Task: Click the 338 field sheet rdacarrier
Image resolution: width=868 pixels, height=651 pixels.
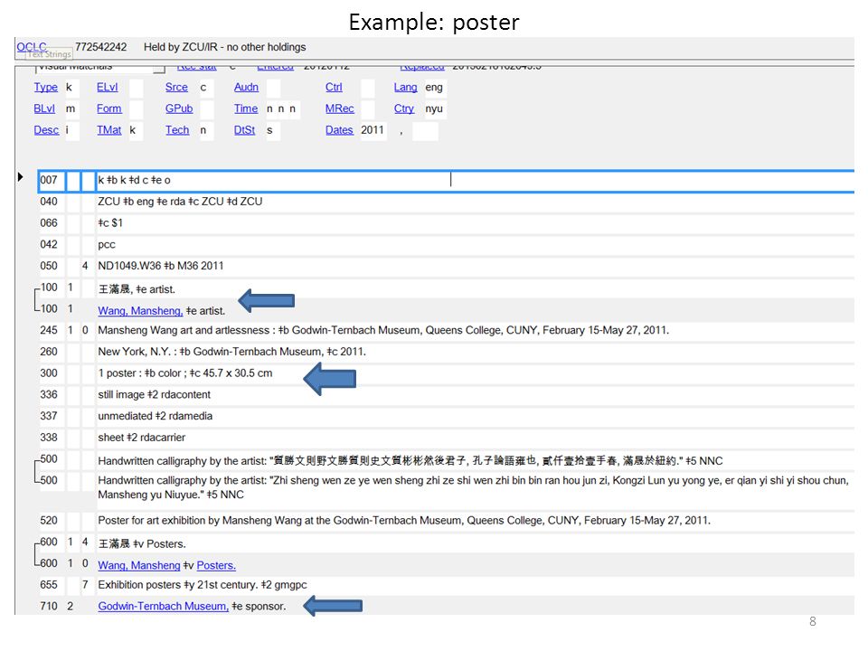Action: click(142, 438)
